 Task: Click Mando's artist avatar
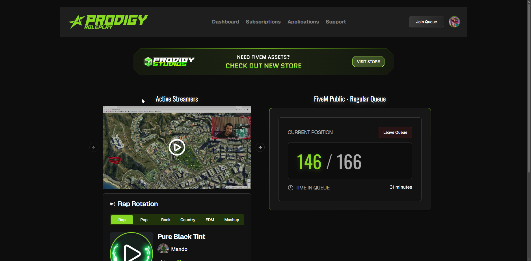pos(163,249)
